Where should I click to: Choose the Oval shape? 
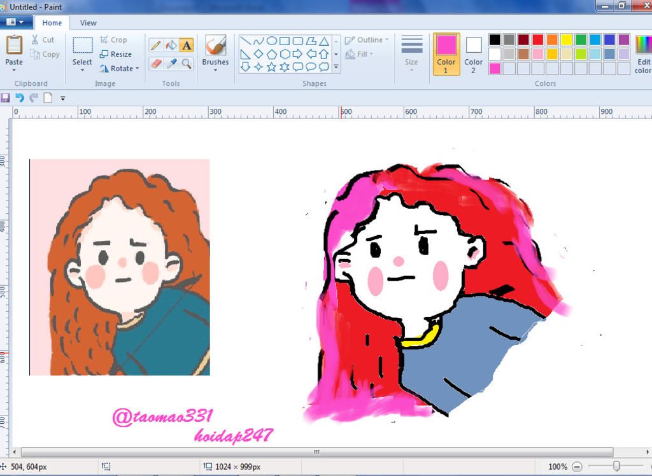point(271,41)
